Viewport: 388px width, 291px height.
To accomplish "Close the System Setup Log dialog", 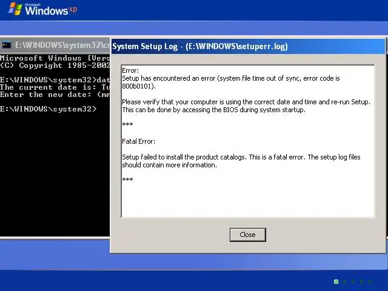I will click(x=248, y=235).
